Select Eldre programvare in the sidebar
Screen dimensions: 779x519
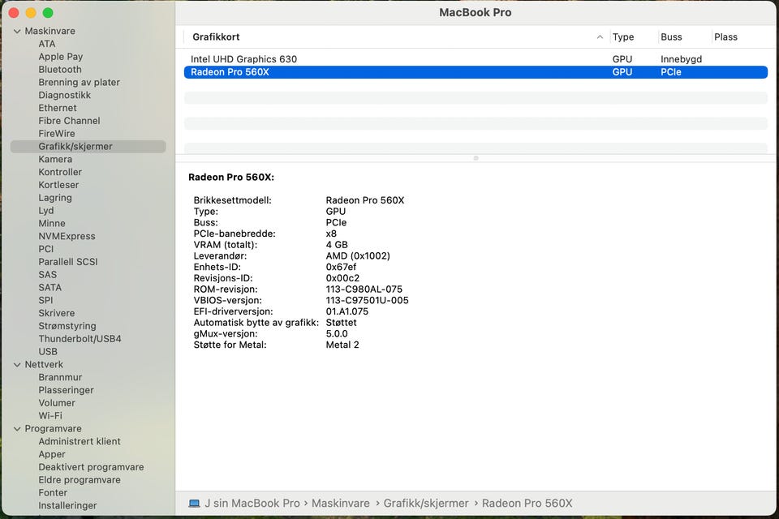[x=80, y=480]
